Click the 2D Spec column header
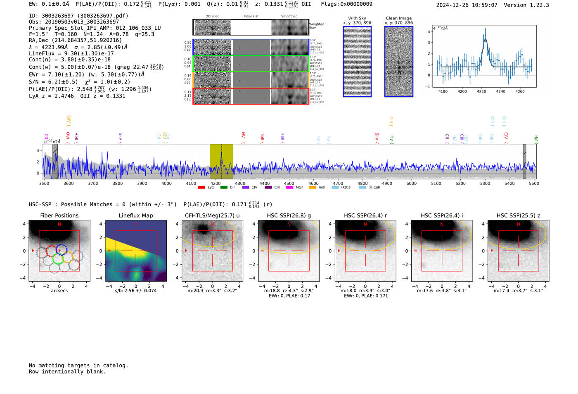The height and width of the screenshot is (394, 578). tap(213, 17)
